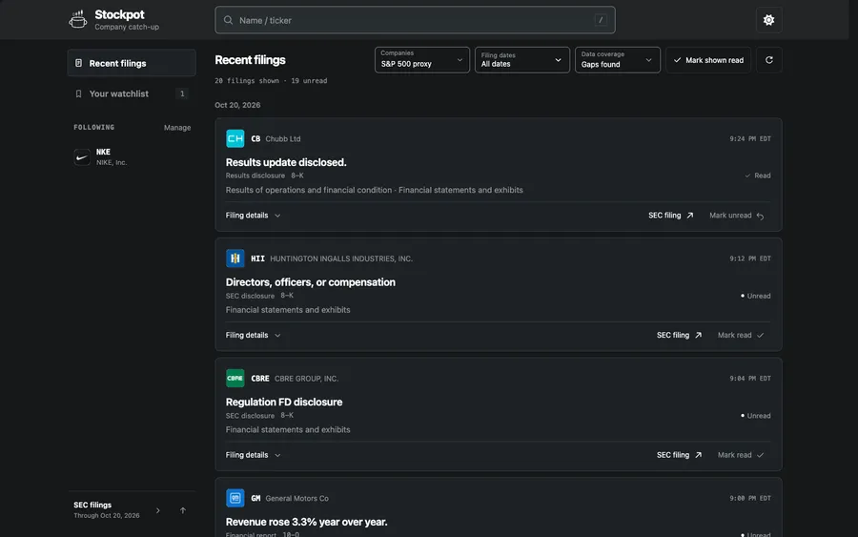The height and width of the screenshot is (537, 858).
Task: Expand Filing details for Huntington Ingalls
Action: [253, 335]
